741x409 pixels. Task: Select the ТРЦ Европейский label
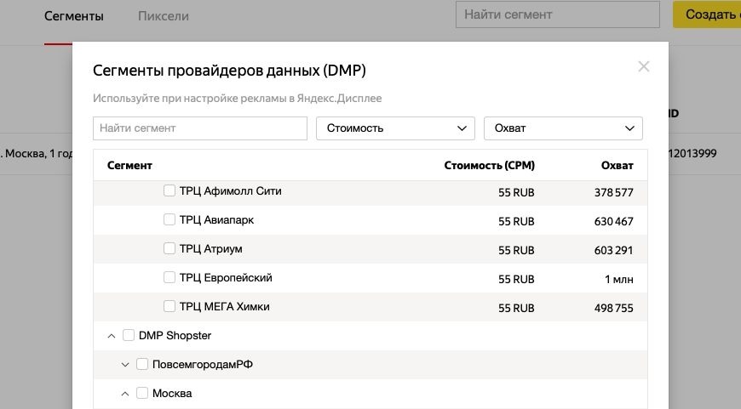click(x=226, y=278)
